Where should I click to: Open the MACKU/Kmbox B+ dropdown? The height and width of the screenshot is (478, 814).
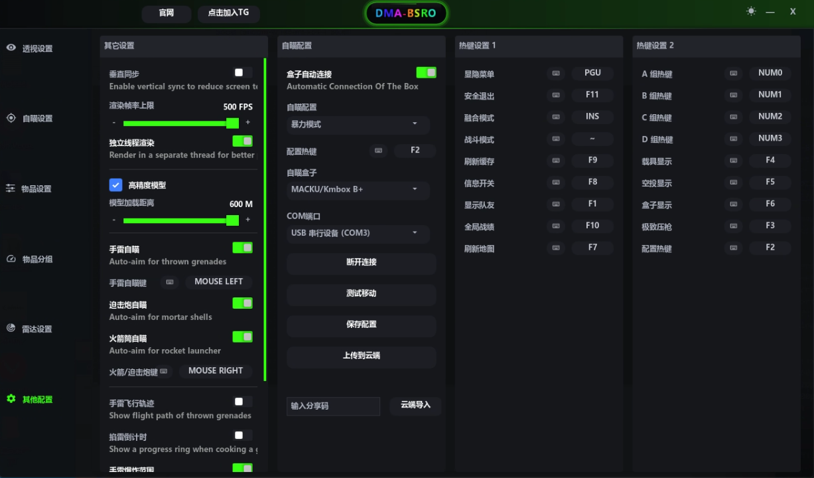pyautogui.click(x=358, y=190)
